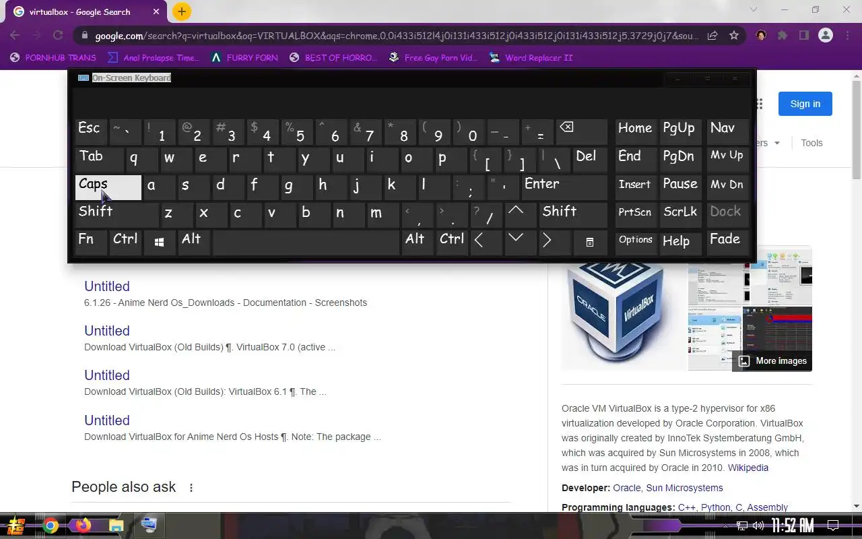
Task: Open the Chrome extensions puzzle icon
Action: click(783, 35)
